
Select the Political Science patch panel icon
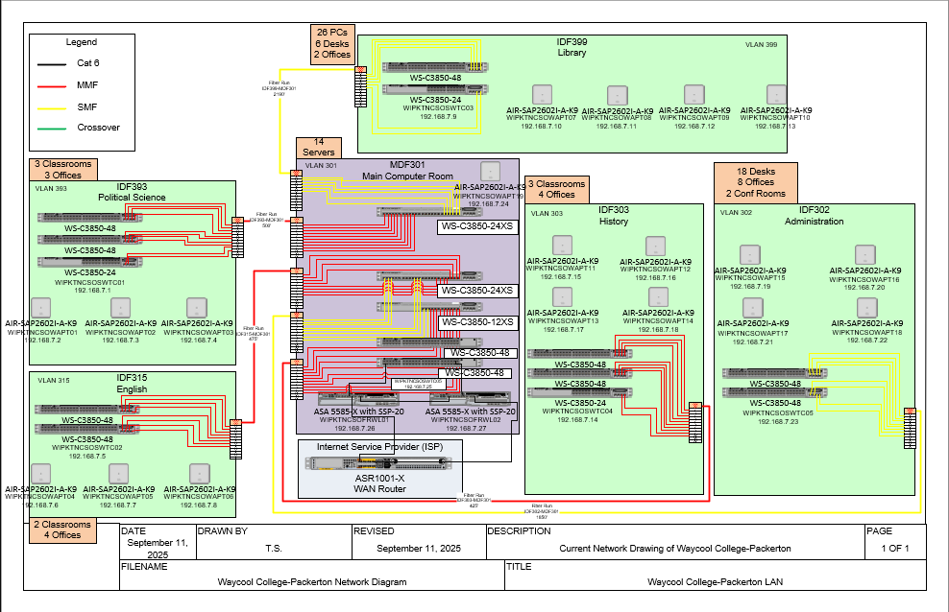pos(238,238)
